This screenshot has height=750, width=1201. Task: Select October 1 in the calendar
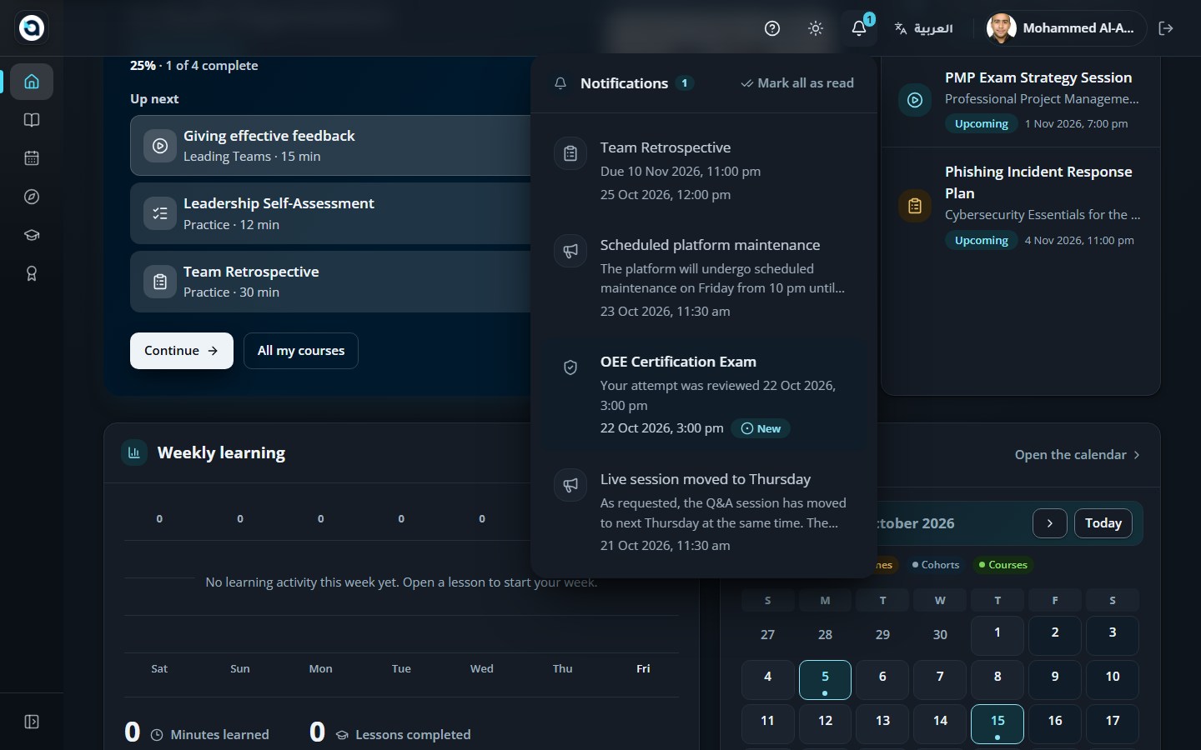(997, 636)
